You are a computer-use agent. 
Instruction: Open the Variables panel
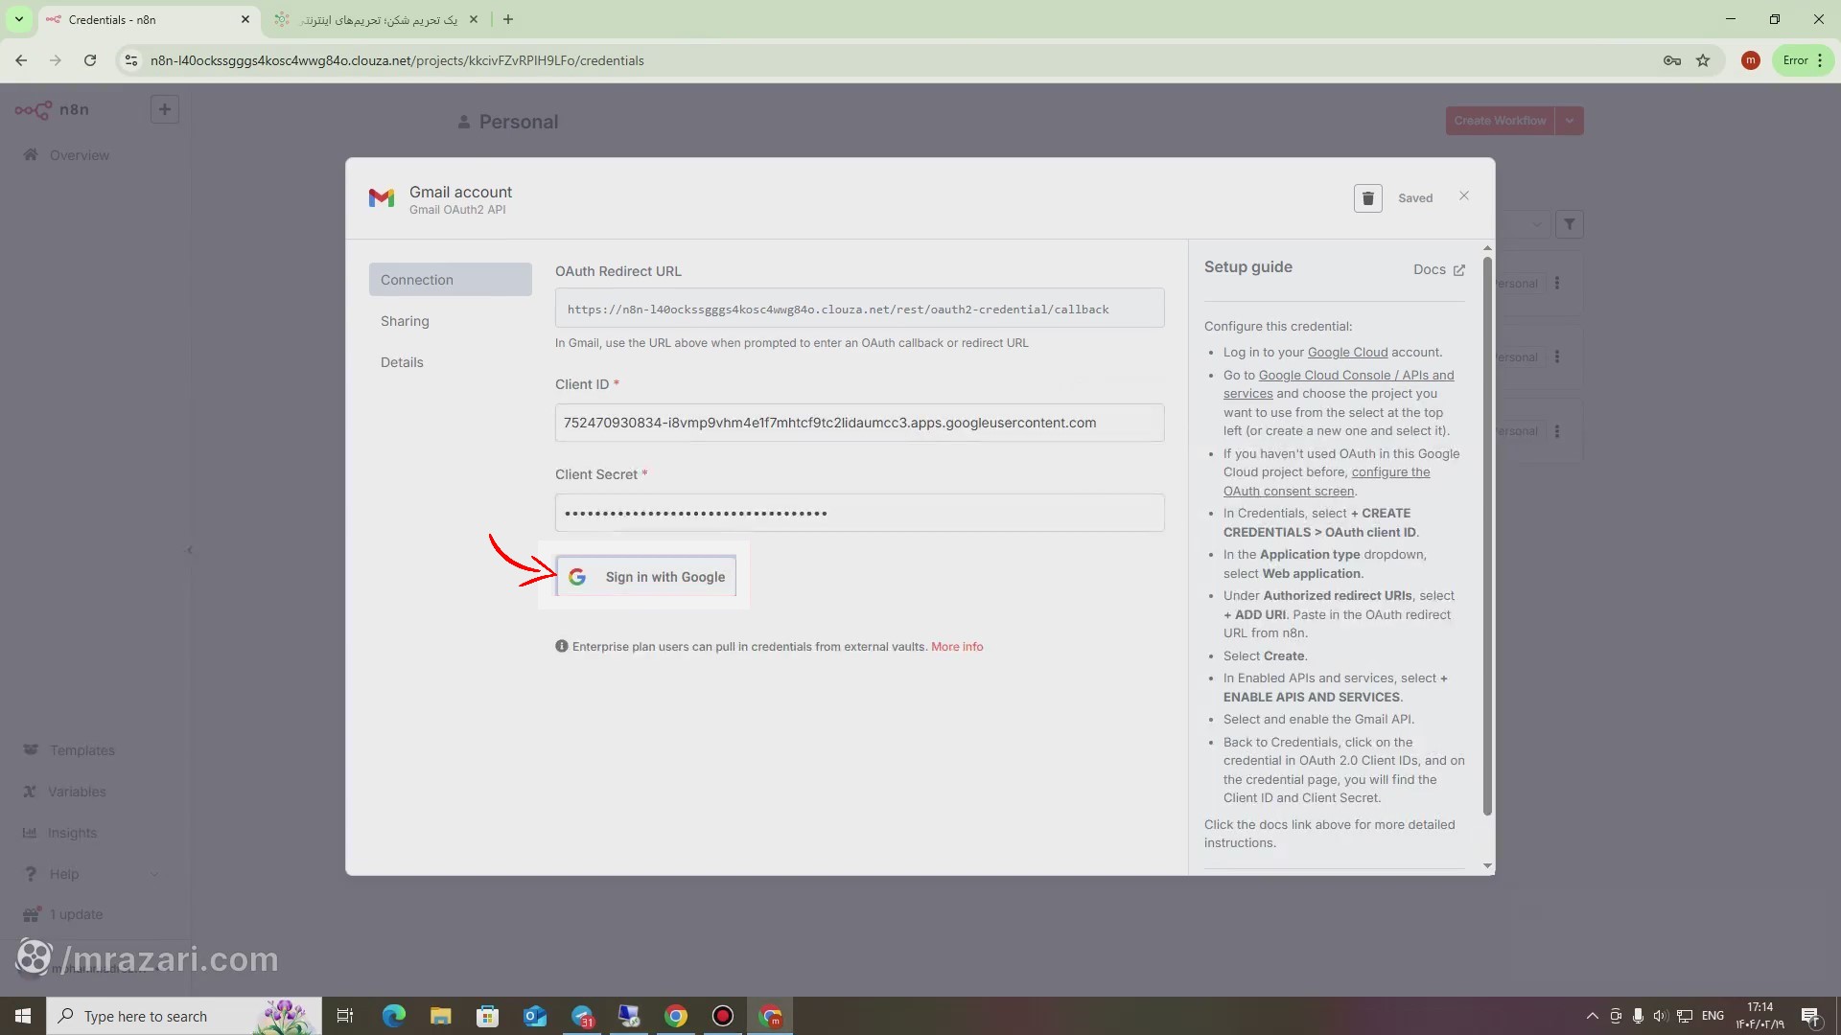(77, 792)
